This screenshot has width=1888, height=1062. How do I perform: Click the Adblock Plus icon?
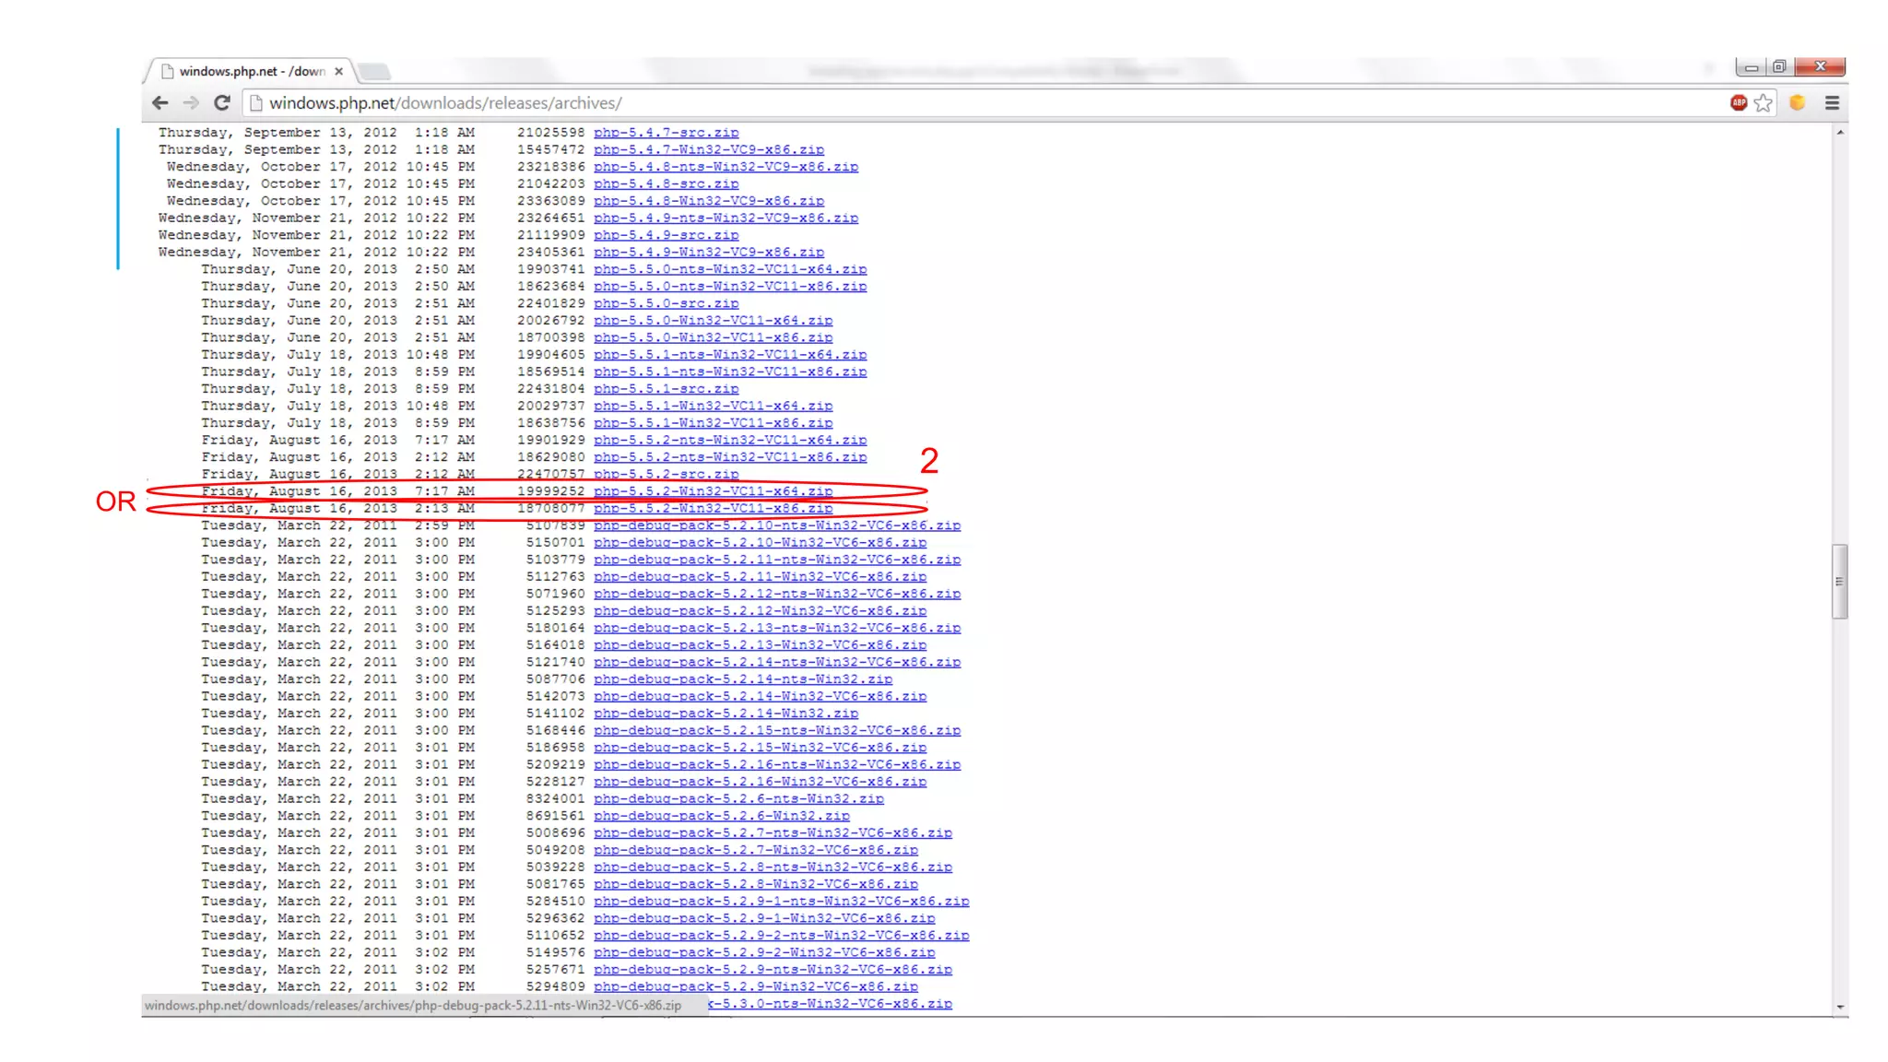click(1739, 103)
